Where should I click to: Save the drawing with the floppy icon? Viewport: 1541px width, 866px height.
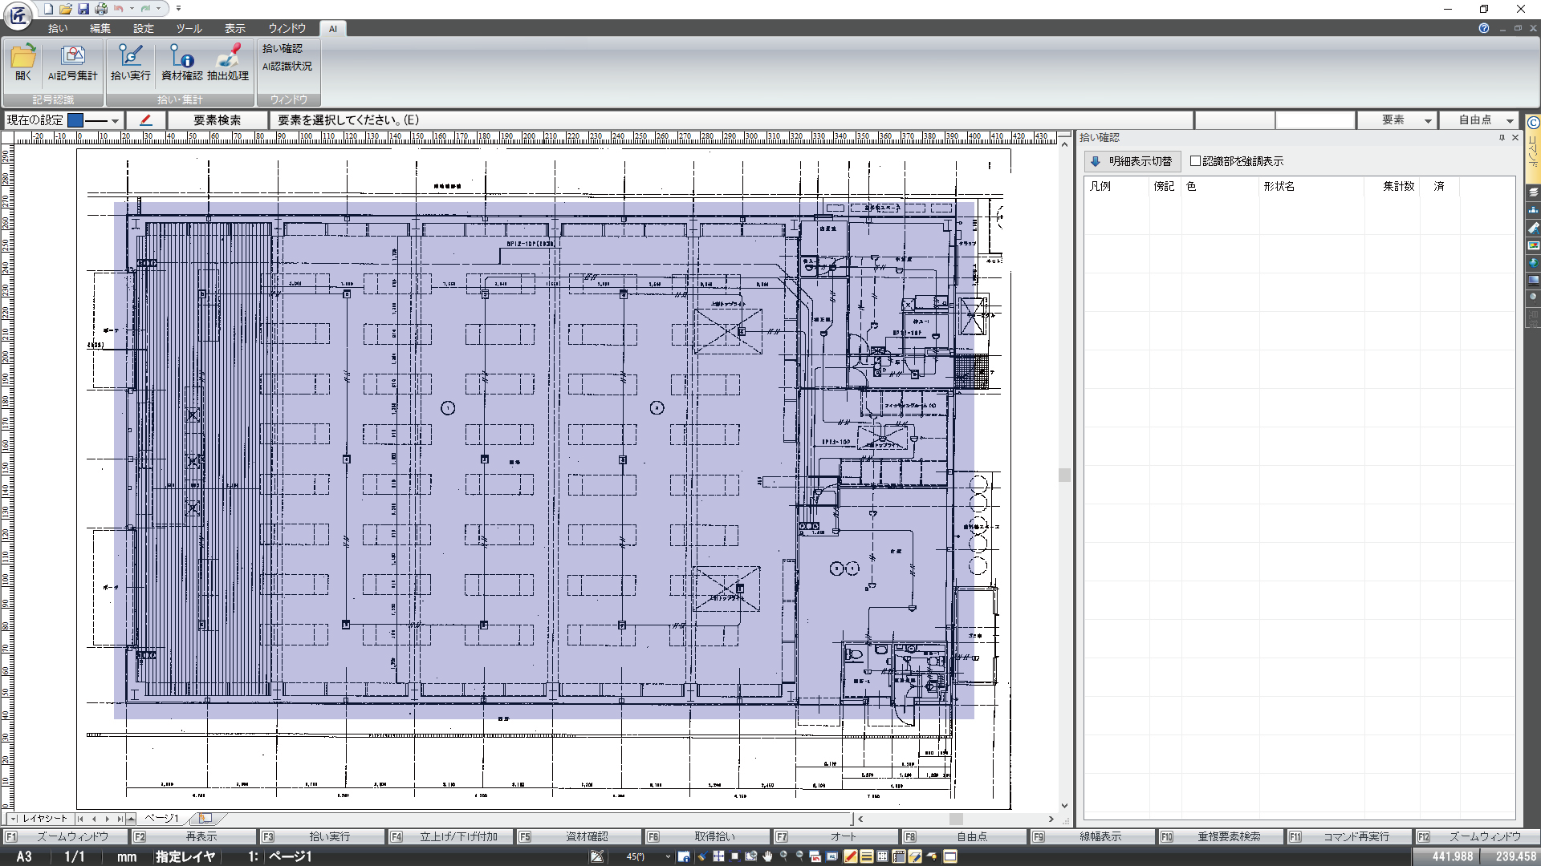[83, 9]
